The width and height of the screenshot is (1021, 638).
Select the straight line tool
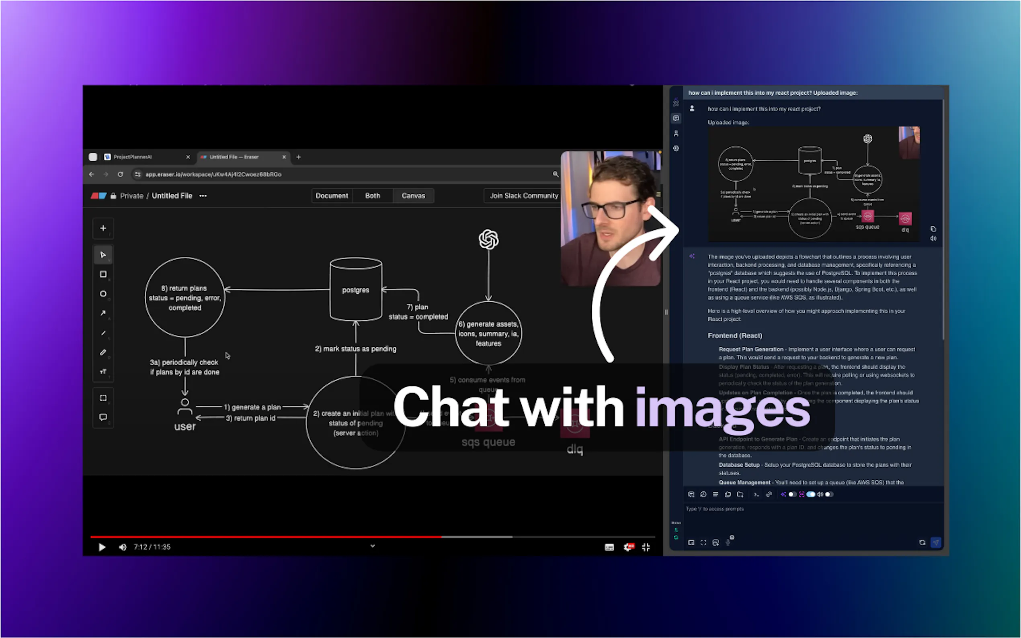pos(103,333)
